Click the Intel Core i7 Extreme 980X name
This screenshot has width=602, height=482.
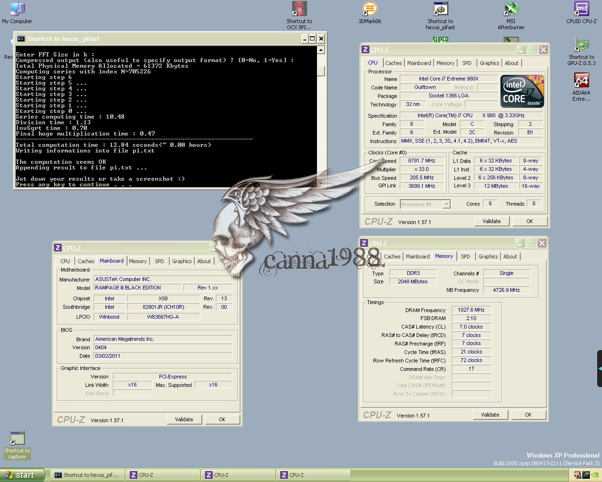pyautogui.click(x=449, y=79)
